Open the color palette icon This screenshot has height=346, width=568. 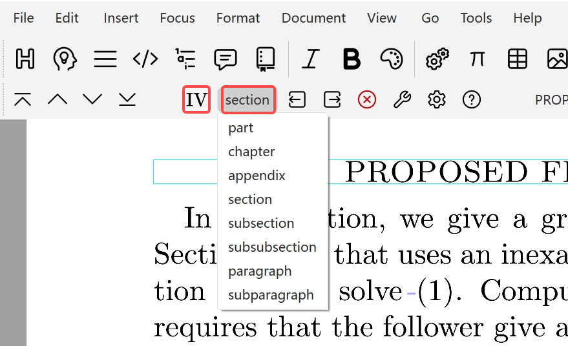pyautogui.click(x=392, y=59)
